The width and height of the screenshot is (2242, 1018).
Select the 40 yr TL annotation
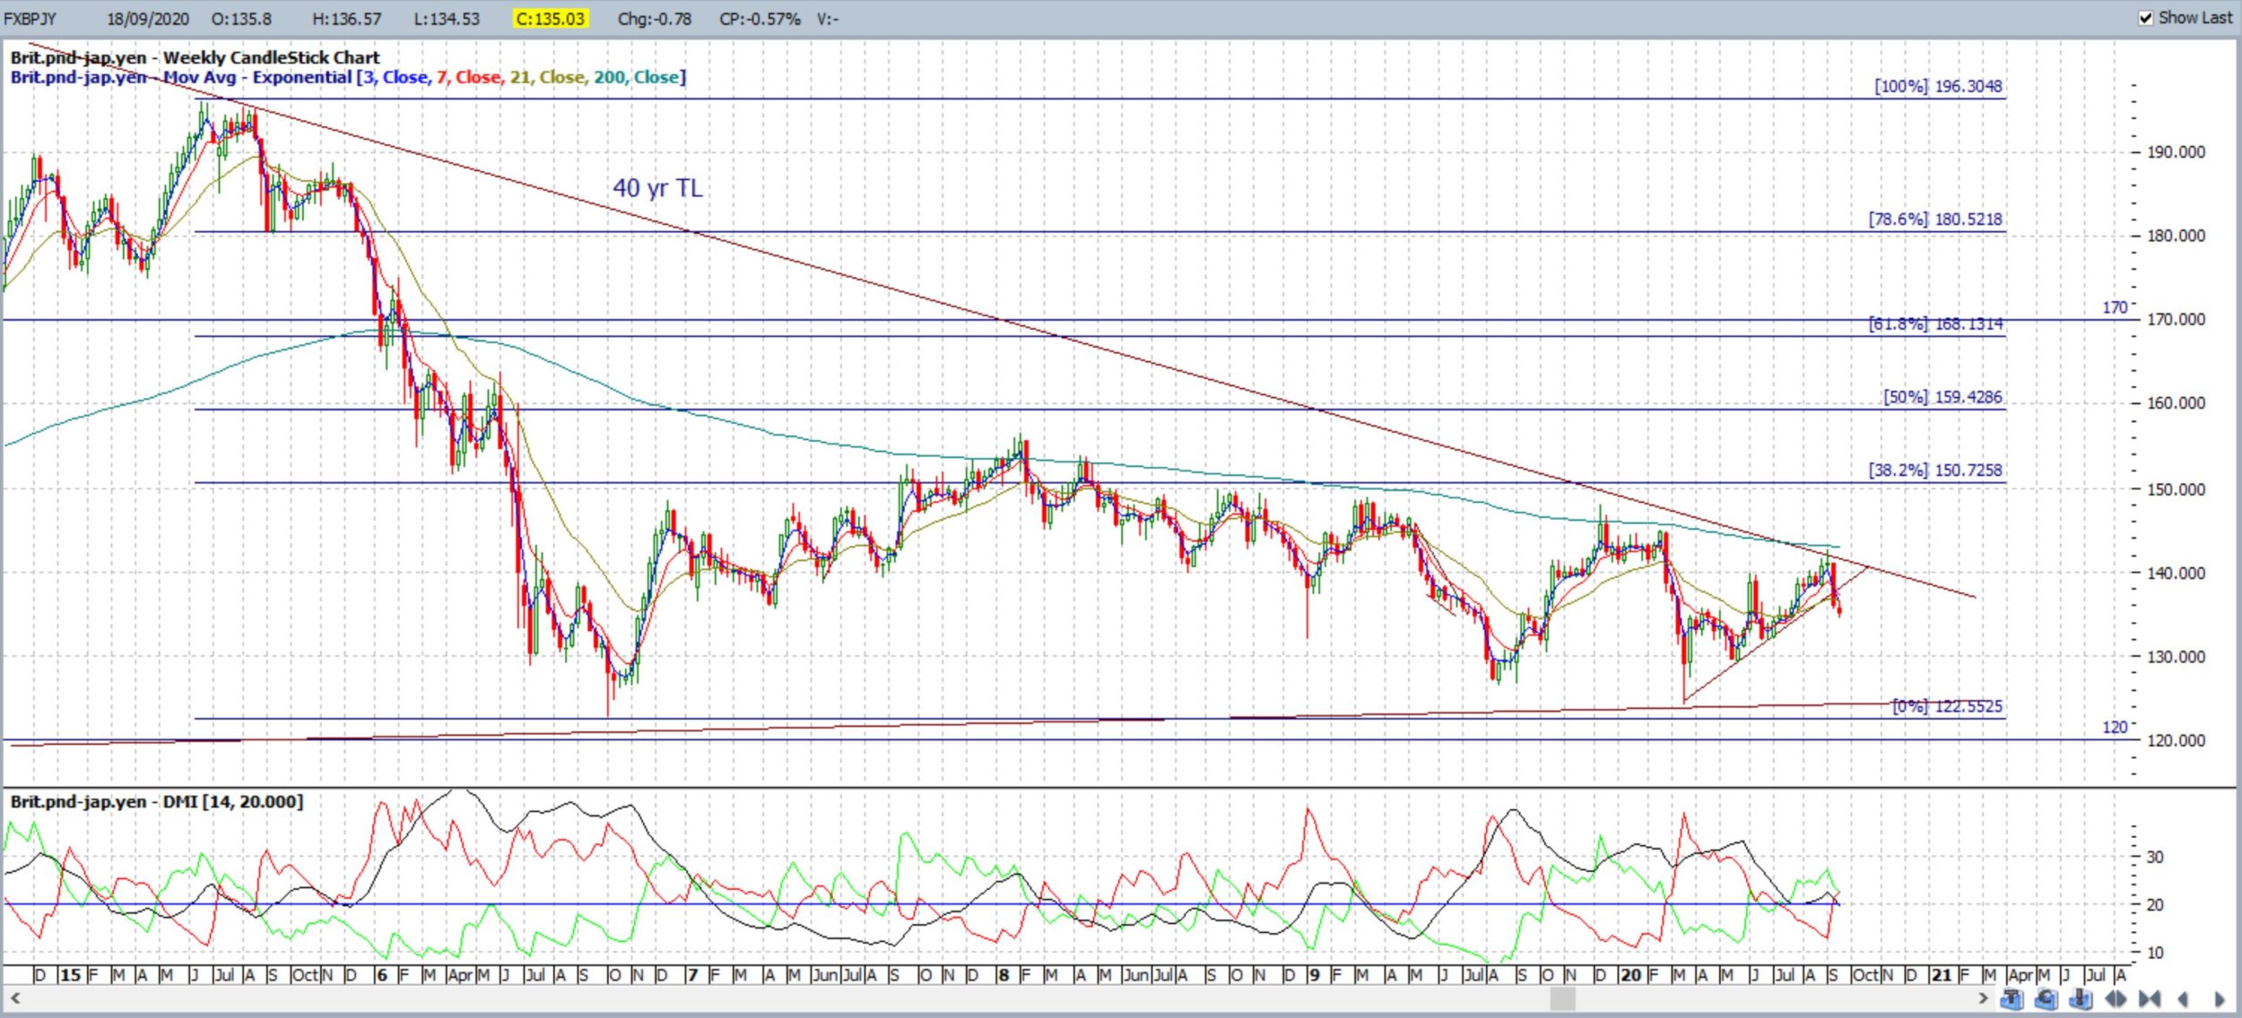coord(657,188)
